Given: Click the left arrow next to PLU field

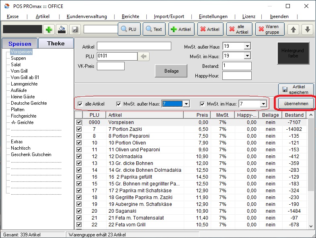Looking at the screenshot, I should click(144, 56).
